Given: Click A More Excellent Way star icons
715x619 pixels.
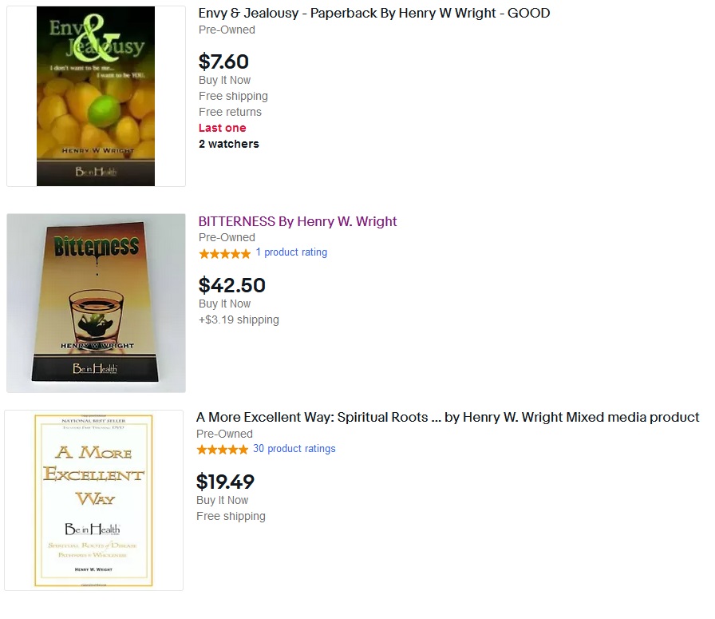Looking at the screenshot, I should [222, 450].
